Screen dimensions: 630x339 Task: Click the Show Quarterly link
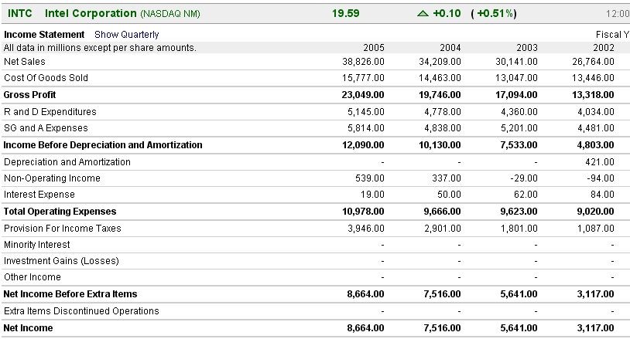(127, 35)
